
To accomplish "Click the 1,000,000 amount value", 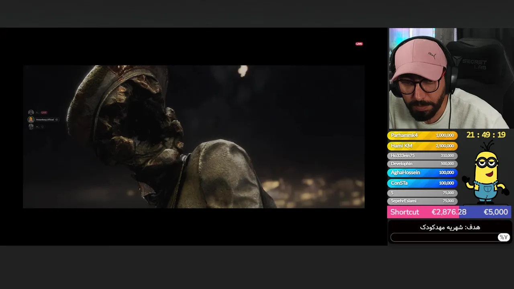I will pyautogui.click(x=445, y=135).
